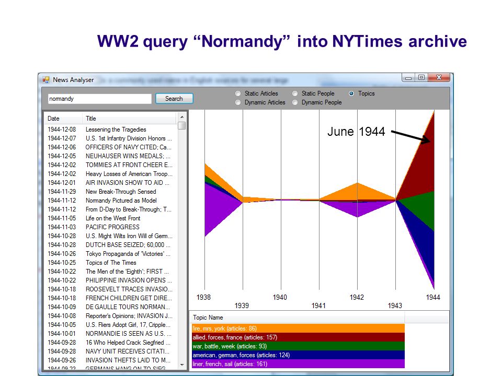Click the 1940 axis label
The image size is (502, 376).
[280, 297]
